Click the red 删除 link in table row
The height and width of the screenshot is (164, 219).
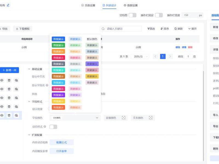click(190, 47)
